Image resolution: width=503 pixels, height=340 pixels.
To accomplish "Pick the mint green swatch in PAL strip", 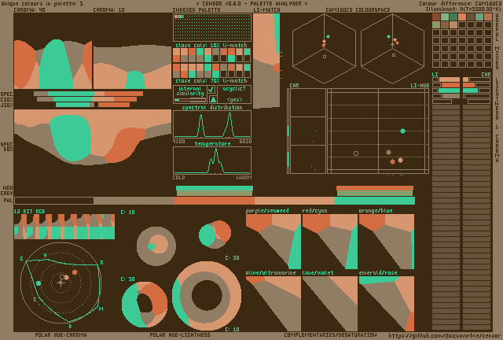I will 375,201.
